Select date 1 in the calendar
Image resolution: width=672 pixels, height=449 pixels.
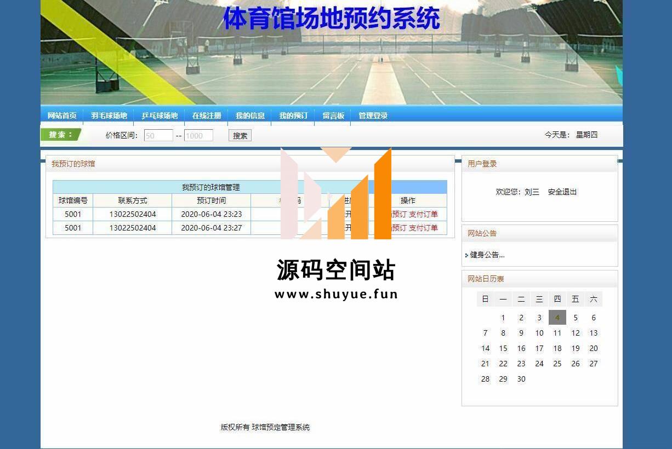pyautogui.click(x=503, y=318)
